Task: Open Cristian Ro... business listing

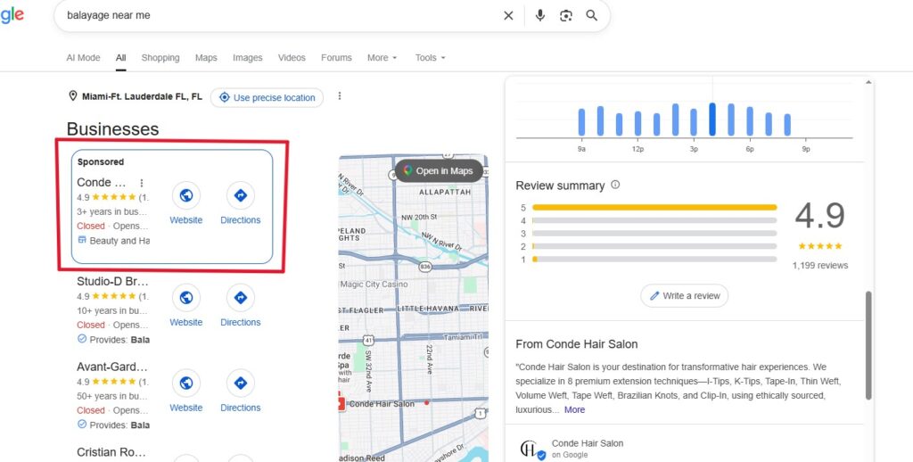Action: [111, 452]
